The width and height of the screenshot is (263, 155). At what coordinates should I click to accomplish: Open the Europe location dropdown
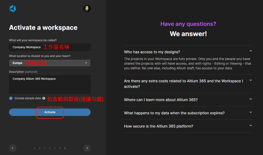pos(50,63)
